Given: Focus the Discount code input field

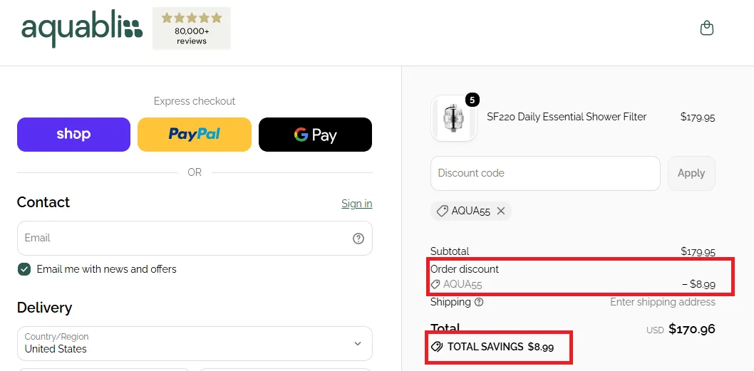Looking at the screenshot, I should [545, 173].
